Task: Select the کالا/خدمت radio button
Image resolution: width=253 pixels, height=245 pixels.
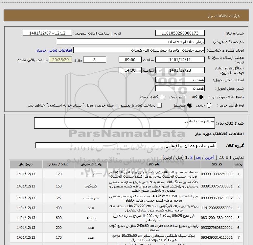Action: tap(162, 97)
